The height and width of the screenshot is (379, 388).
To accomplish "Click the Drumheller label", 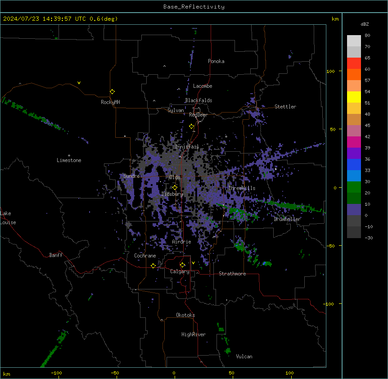I will pos(287,219).
